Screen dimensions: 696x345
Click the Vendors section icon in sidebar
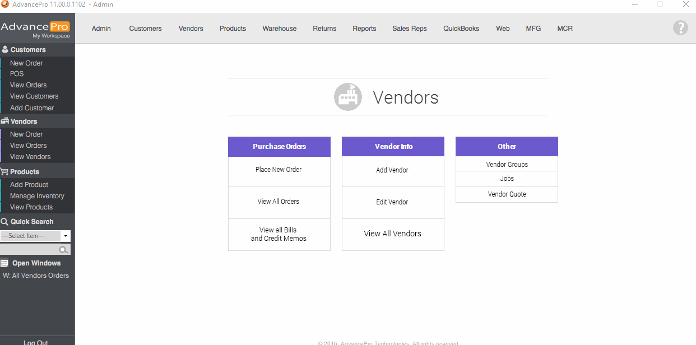pyautogui.click(x=4, y=121)
